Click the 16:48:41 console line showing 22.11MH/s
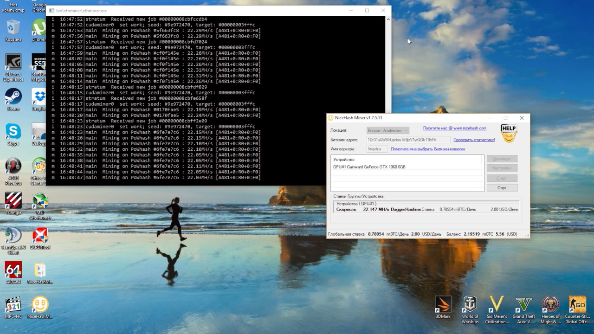Viewport: 594px width, 334px height. click(156, 166)
